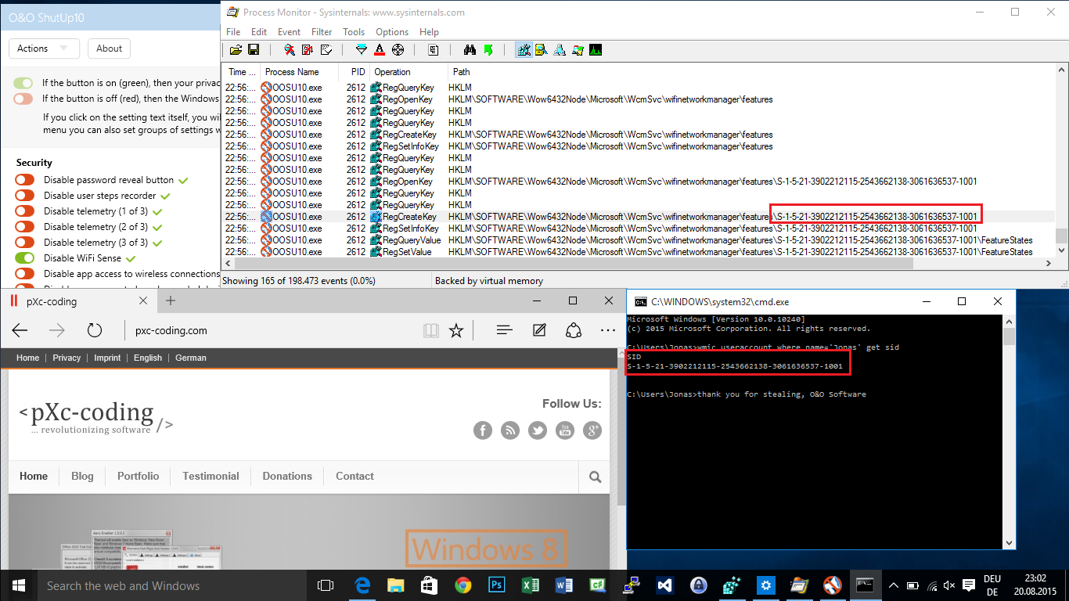Open the Portfolio page on pXc-coding
Viewport: 1069px width, 601px height.
click(x=138, y=476)
